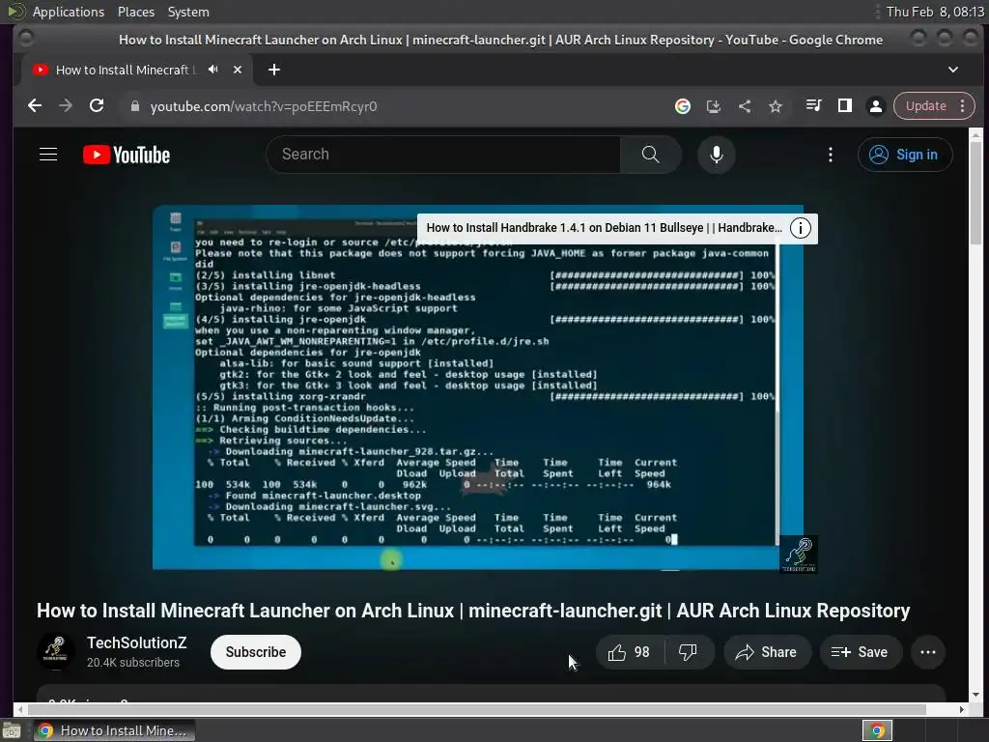Click the Update button in Chrome
The height and width of the screenshot is (742, 989).
tap(926, 106)
